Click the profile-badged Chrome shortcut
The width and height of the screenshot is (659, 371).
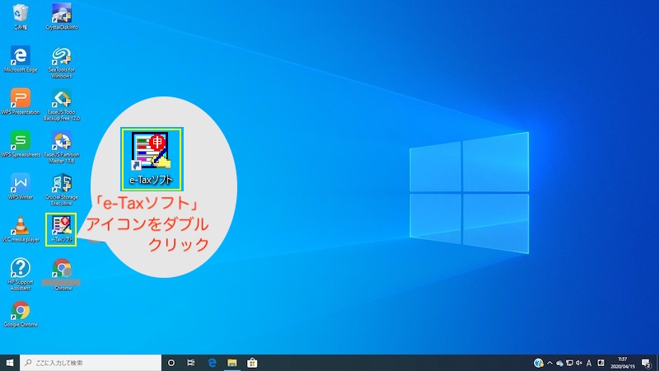(62, 275)
